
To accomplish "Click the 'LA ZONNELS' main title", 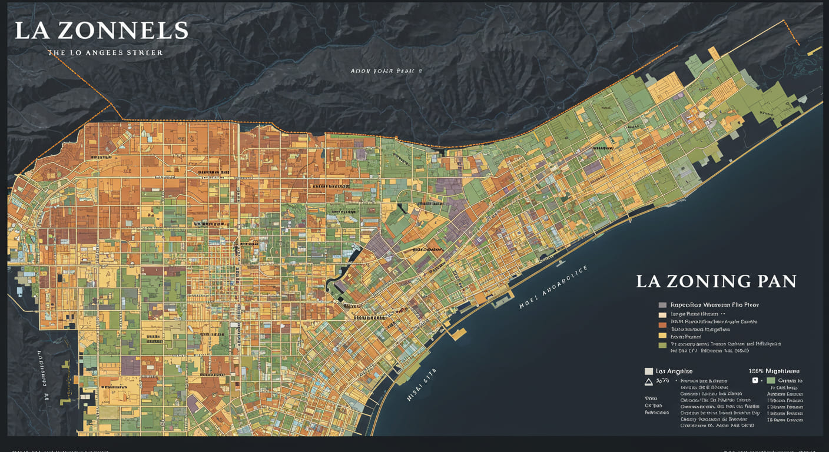I will [x=101, y=31].
